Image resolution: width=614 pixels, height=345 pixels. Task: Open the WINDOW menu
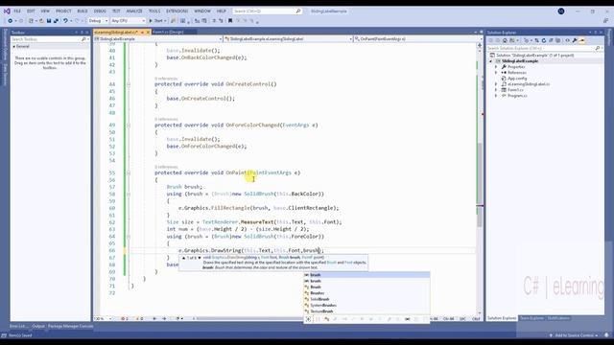coord(202,11)
